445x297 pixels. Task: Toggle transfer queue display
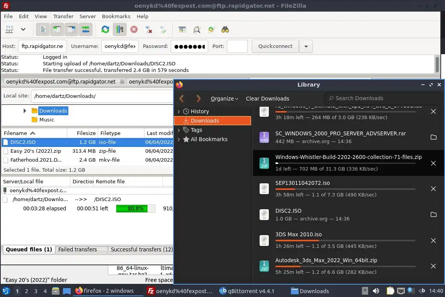pyautogui.click(x=86, y=29)
